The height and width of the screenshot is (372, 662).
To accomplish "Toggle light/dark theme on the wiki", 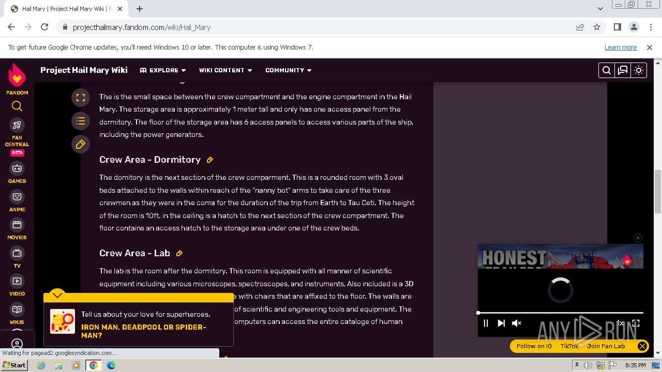I will click(639, 70).
